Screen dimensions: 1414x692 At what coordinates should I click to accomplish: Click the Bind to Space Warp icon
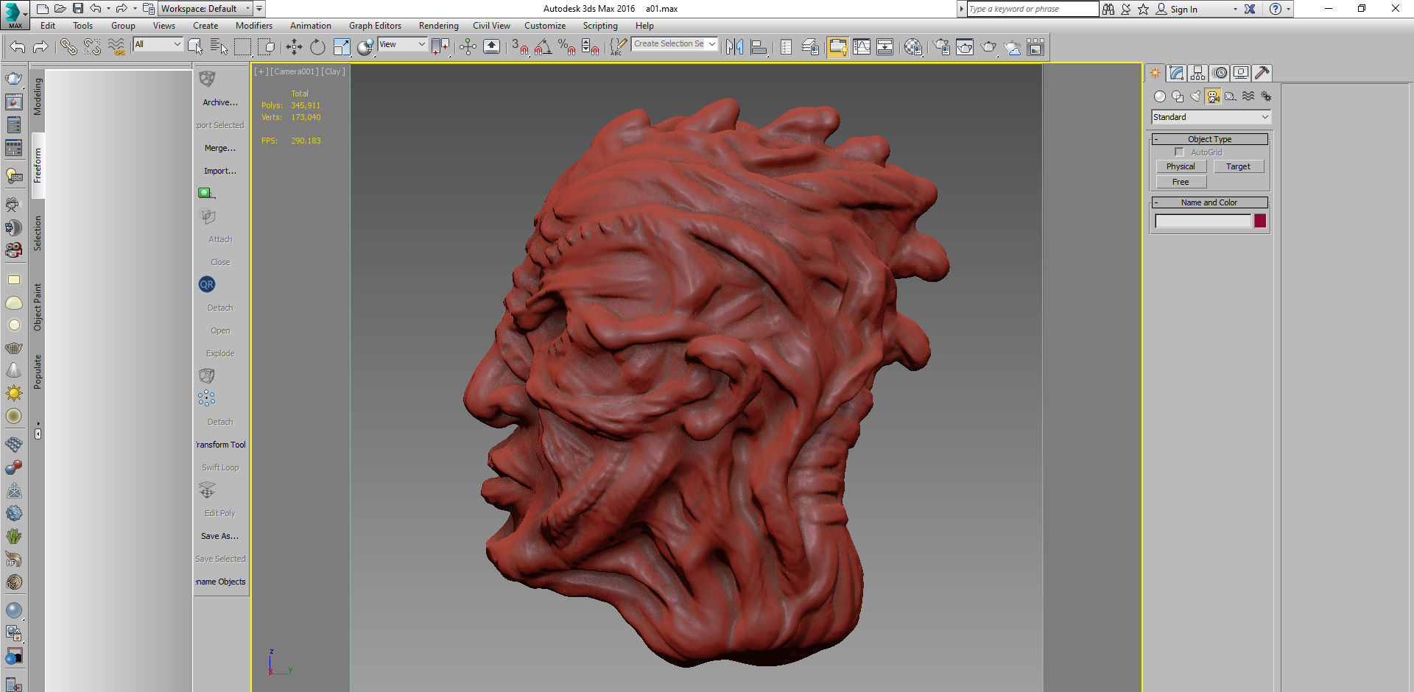[x=116, y=47]
